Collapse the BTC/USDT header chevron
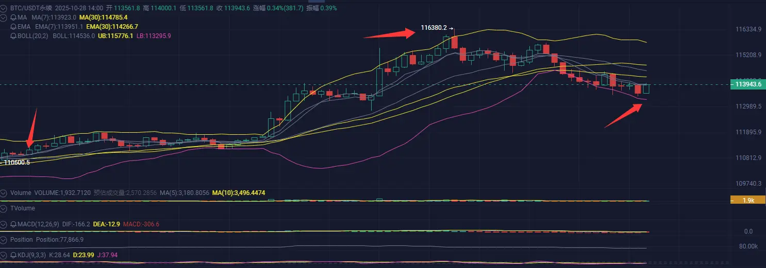The width and height of the screenshot is (766, 268). [x=4, y=9]
